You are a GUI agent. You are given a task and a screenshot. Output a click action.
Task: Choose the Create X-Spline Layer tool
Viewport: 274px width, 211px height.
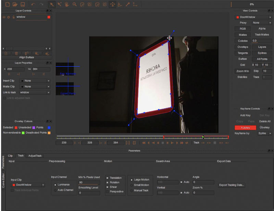pos(83,4)
